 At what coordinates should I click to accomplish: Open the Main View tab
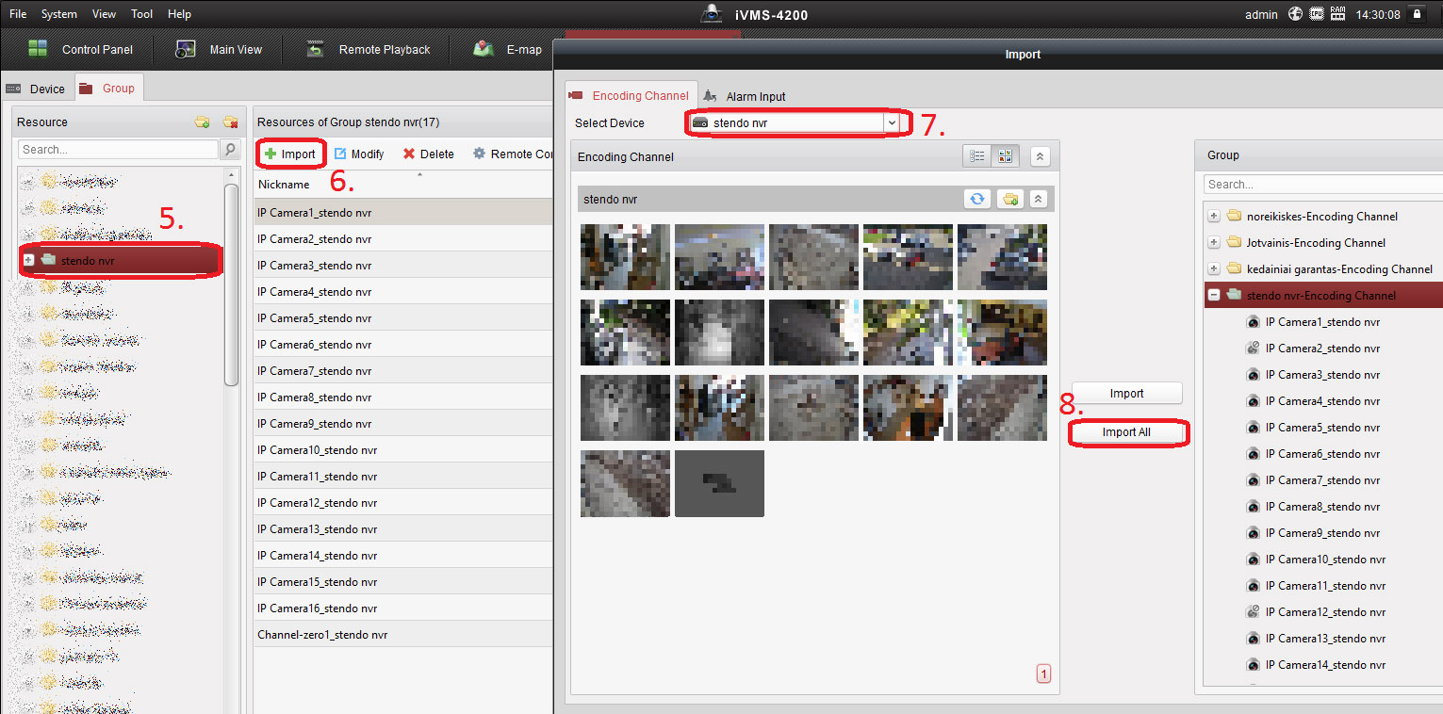(x=219, y=49)
